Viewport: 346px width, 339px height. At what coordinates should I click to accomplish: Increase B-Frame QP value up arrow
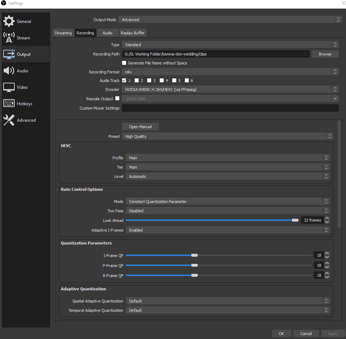(327, 273)
